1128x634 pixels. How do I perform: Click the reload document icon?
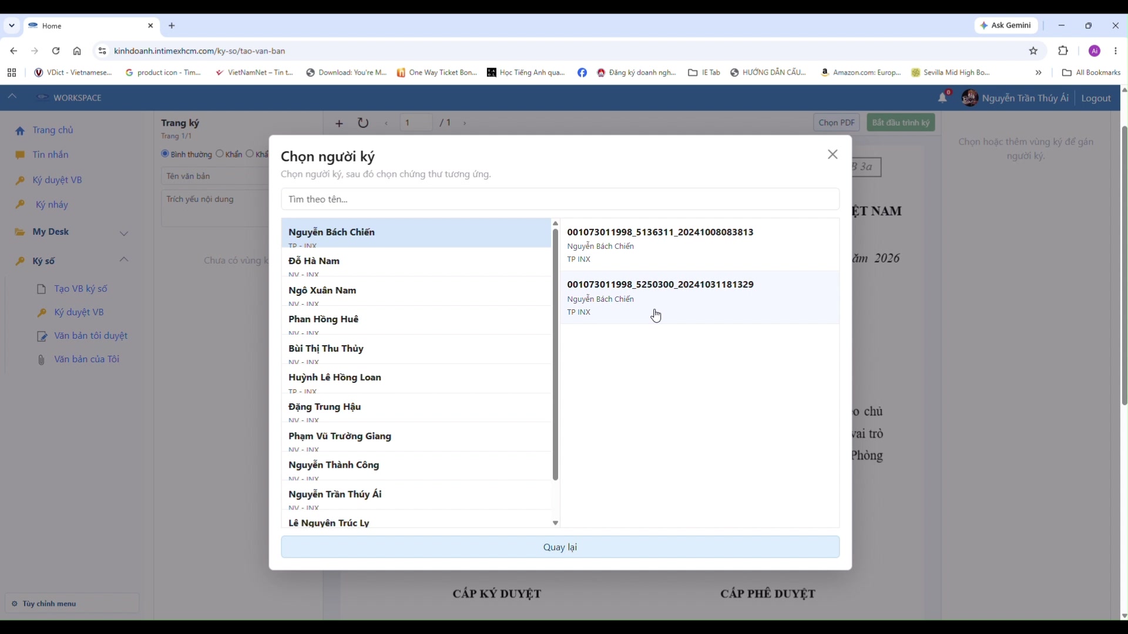363,123
